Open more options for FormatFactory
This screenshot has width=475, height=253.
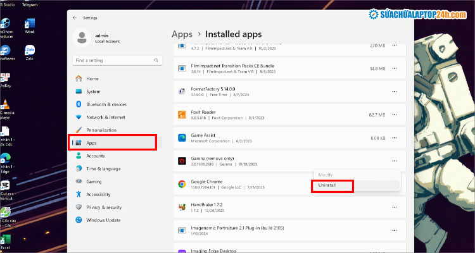pos(395,92)
